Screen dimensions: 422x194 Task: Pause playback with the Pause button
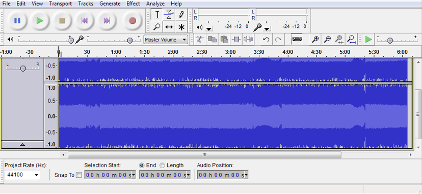(x=17, y=21)
